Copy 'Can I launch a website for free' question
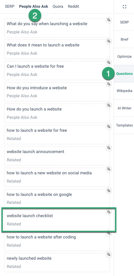The height and width of the screenshot is (276, 134). [x=109, y=62]
